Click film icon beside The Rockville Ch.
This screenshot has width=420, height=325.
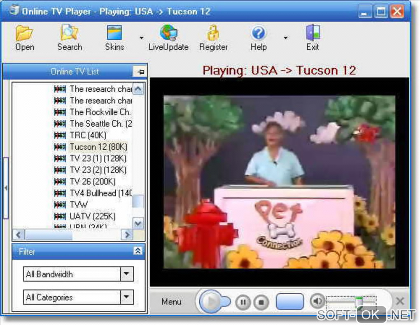(x=60, y=112)
